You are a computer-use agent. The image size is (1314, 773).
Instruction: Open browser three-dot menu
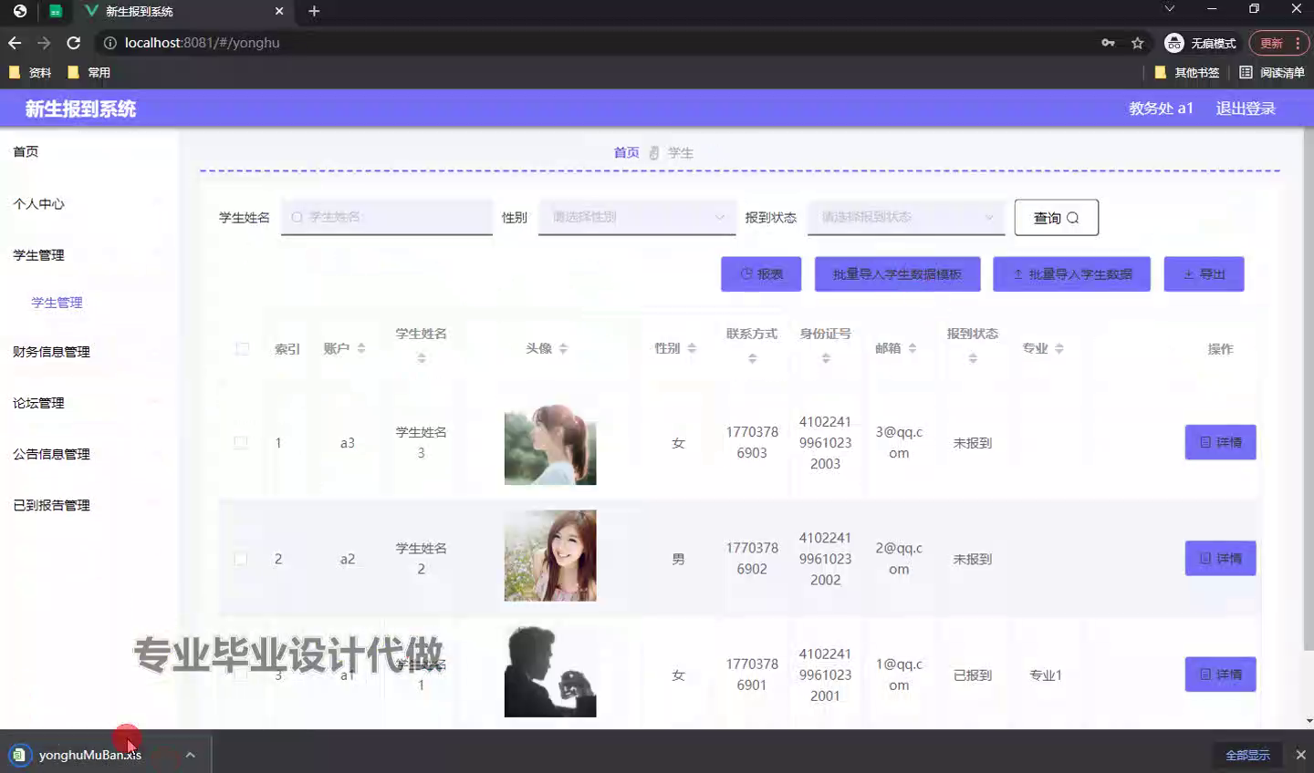click(x=1298, y=43)
